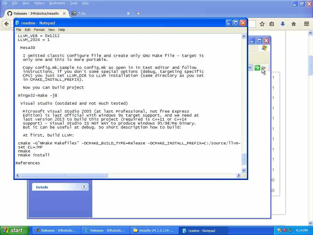Switch to first Releases JHRobotic taskbar button
The image size is (313, 235).
56,230
